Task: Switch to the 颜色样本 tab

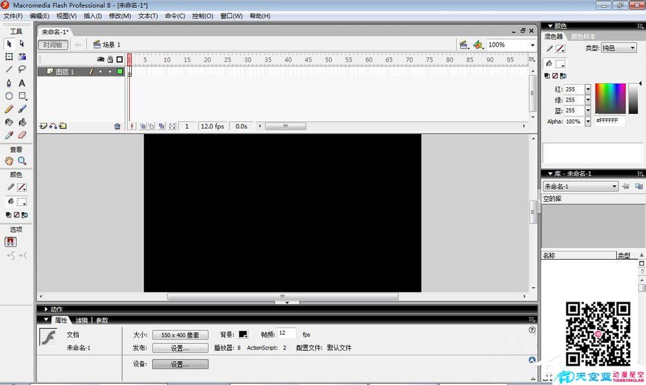Action: [x=583, y=37]
